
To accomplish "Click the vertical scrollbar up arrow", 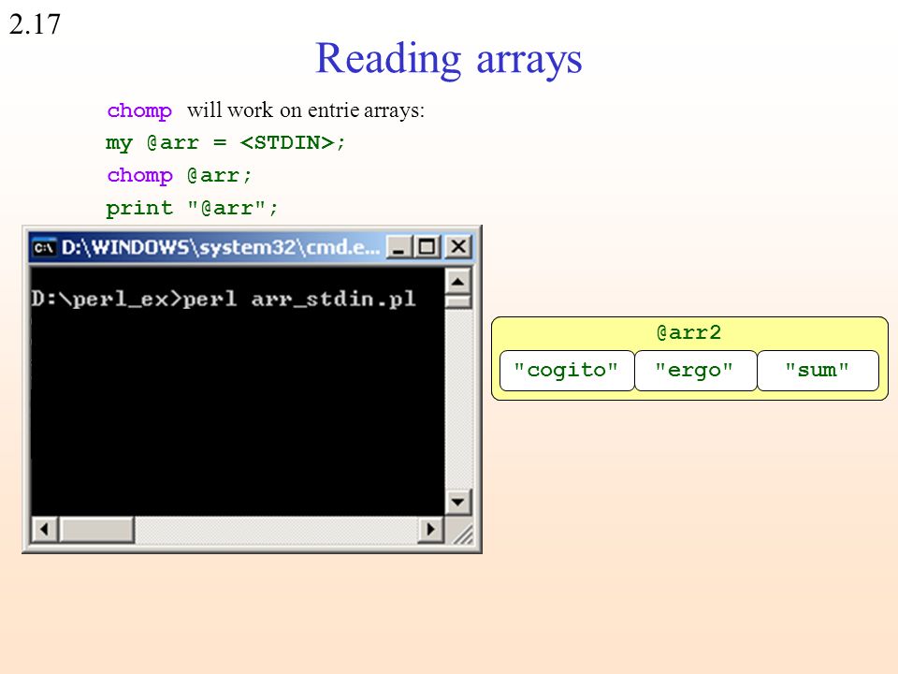I will pos(457,281).
